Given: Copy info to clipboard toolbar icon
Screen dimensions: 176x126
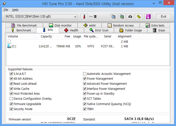Looking at the screenshot, I should pyautogui.click(x=113, y=17).
